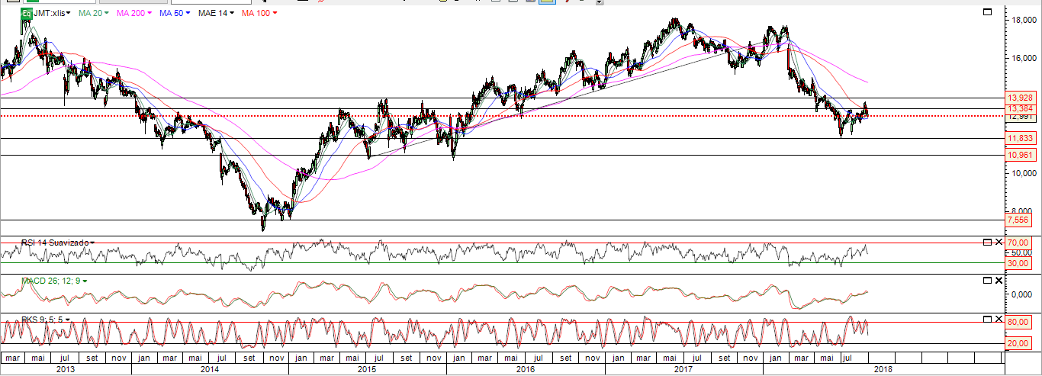Select the 13,384 price level label
Image resolution: width=1042 pixels, height=376 pixels.
[x=1020, y=108]
